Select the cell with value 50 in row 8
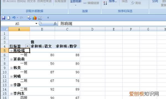The height and width of the screenshot is (99, 166). [x=42, y=64]
